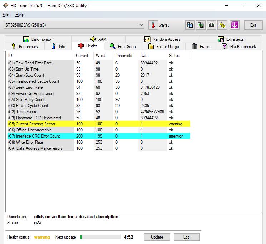
Task: Click the Erase trash bin icon
Action: tap(194, 46)
